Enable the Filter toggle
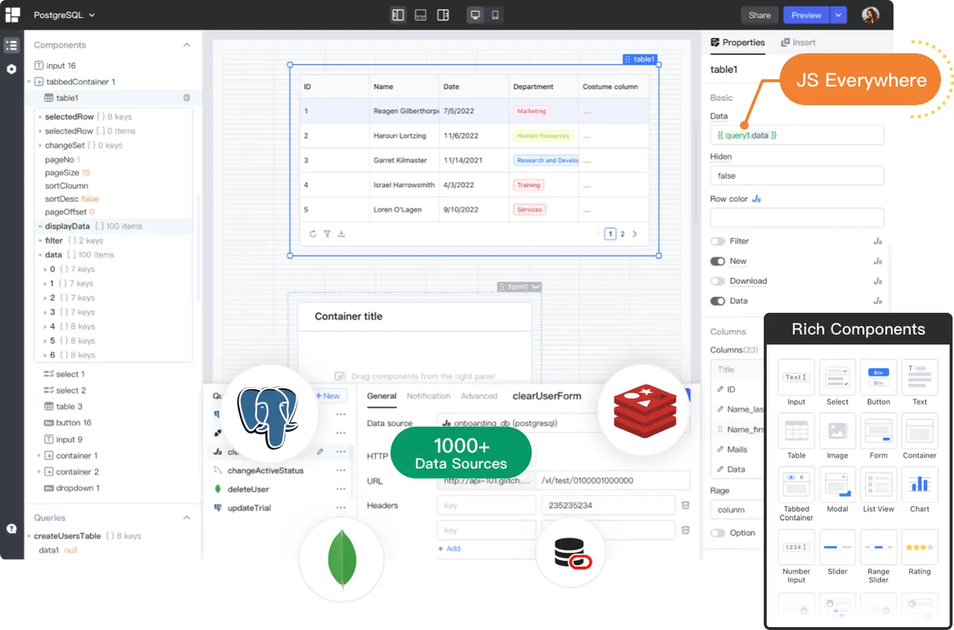Viewport: 954px width, 630px height. (x=718, y=242)
